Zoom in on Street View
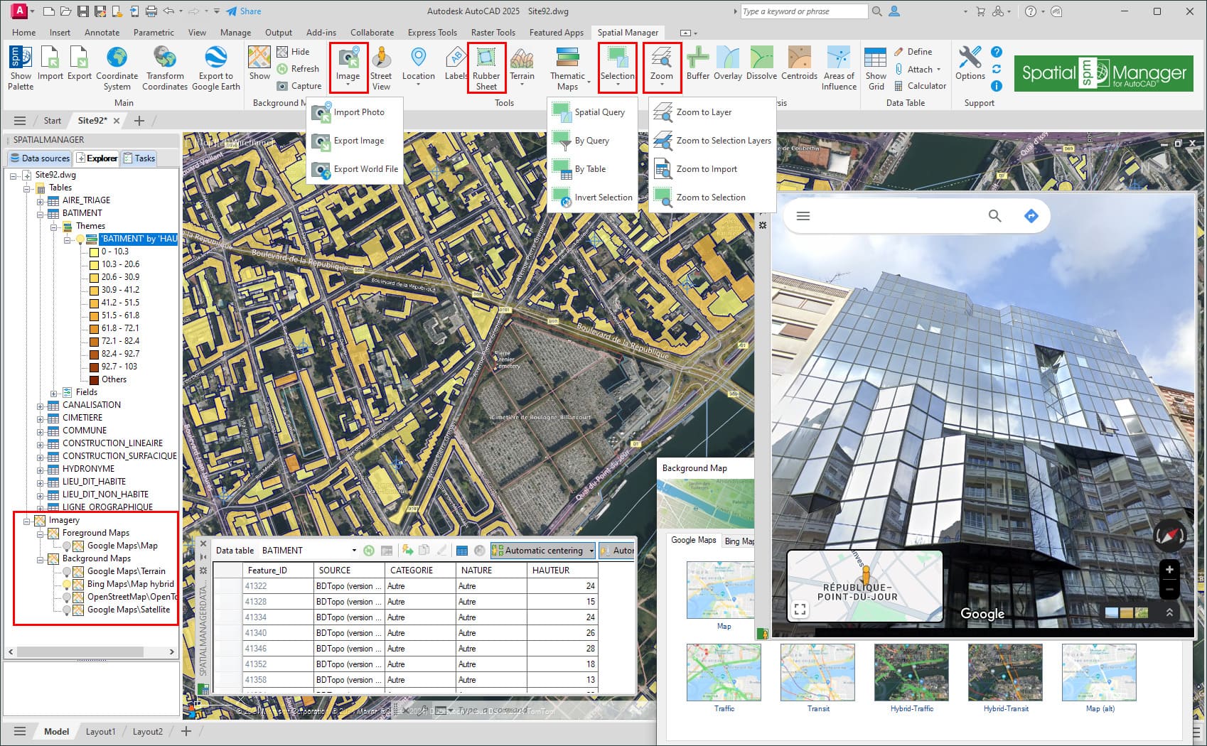 tap(1169, 570)
